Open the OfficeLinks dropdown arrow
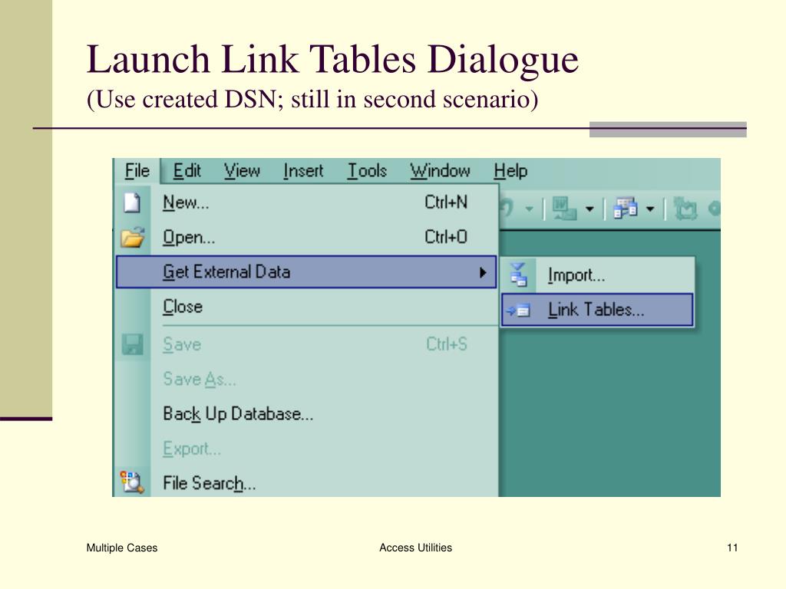Screen dimensions: 786x589 coord(589,209)
